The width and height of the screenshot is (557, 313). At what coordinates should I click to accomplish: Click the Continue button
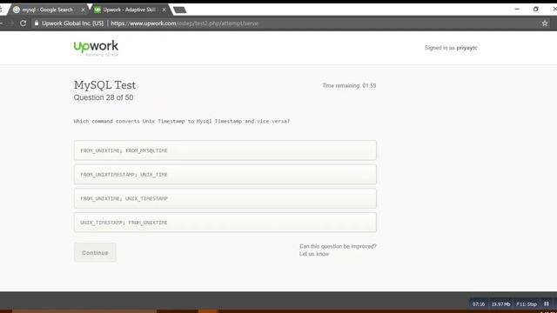(x=95, y=253)
